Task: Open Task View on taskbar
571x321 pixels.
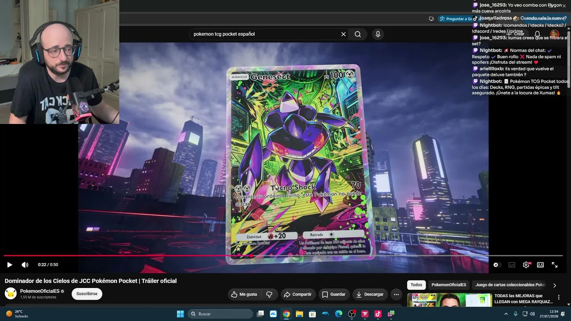Action: (x=261, y=314)
